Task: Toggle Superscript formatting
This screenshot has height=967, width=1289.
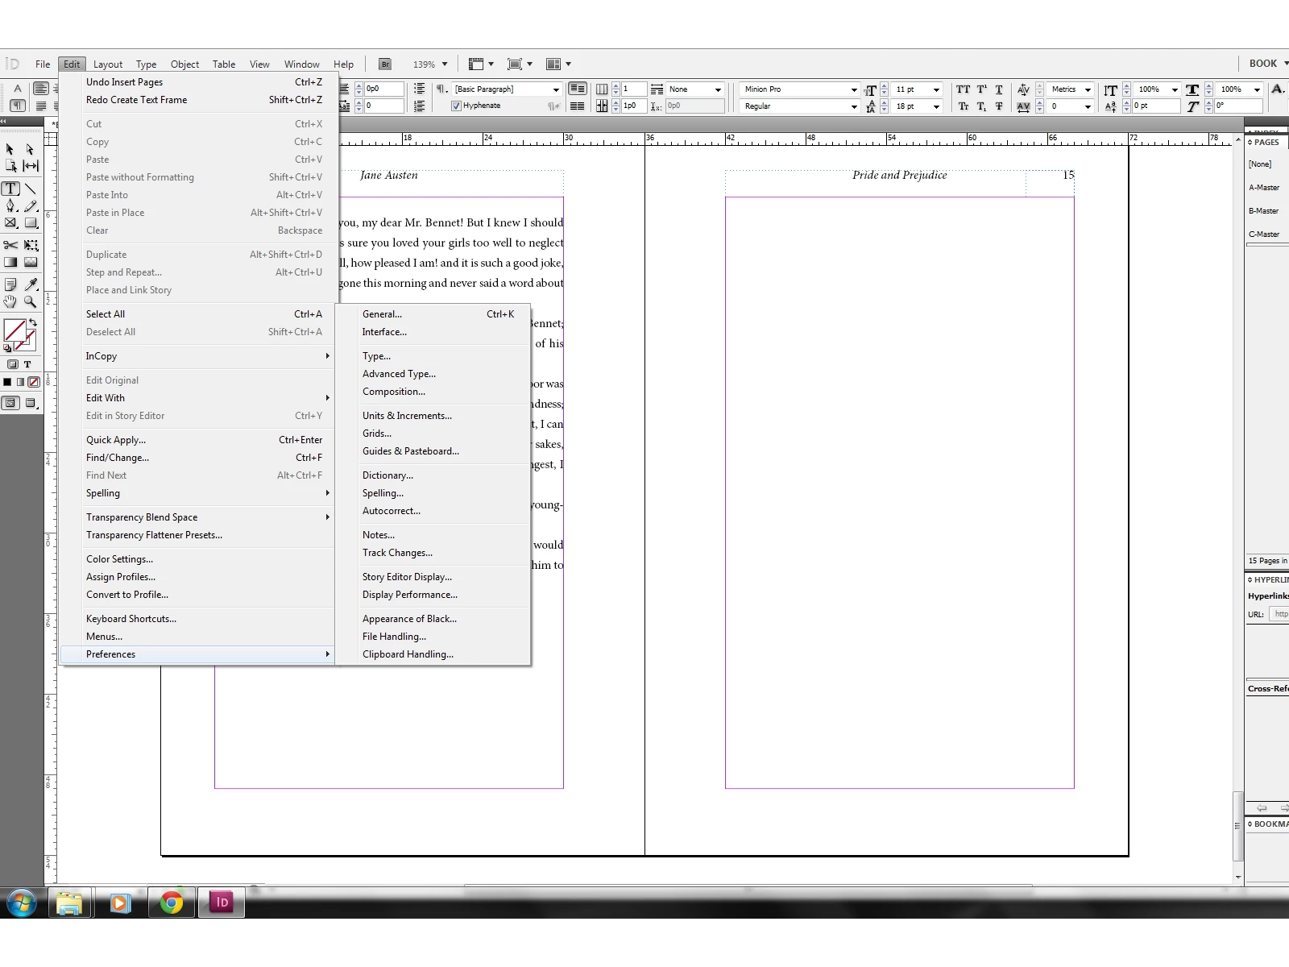Action: point(981,89)
